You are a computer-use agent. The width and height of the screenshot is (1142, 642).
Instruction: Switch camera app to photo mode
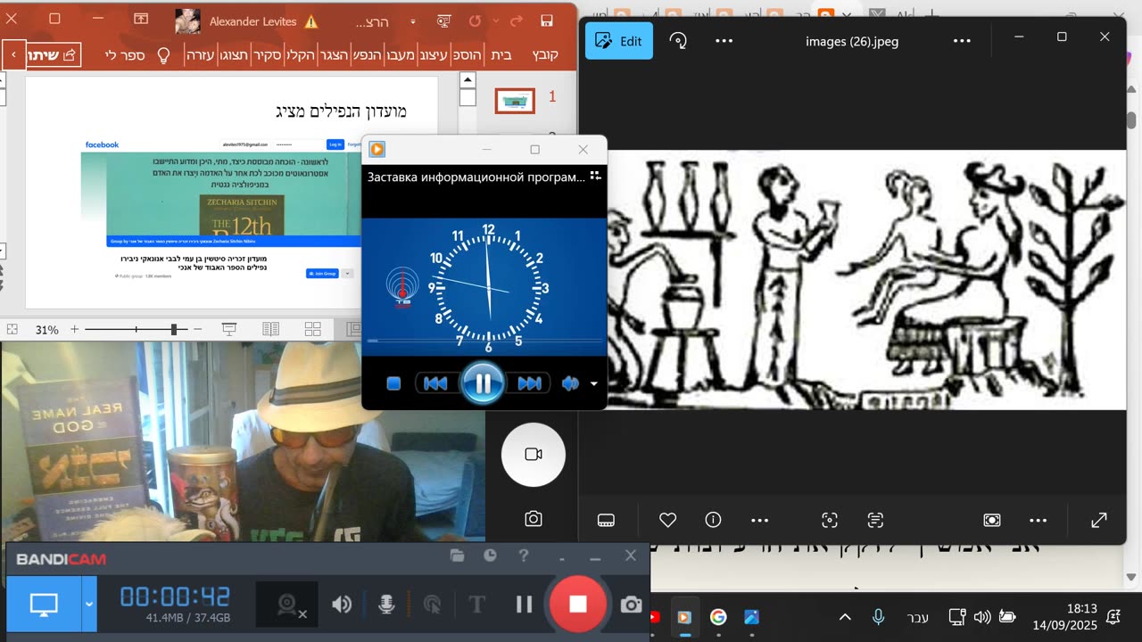tap(534, 519)
